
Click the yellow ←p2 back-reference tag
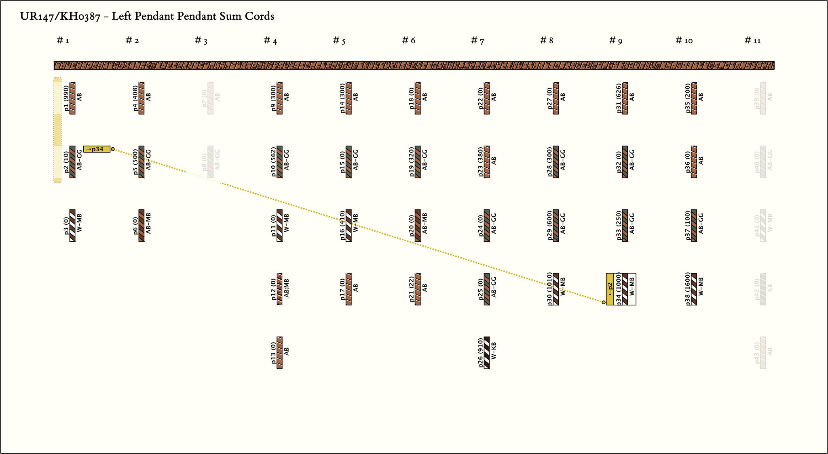[610, 289]
